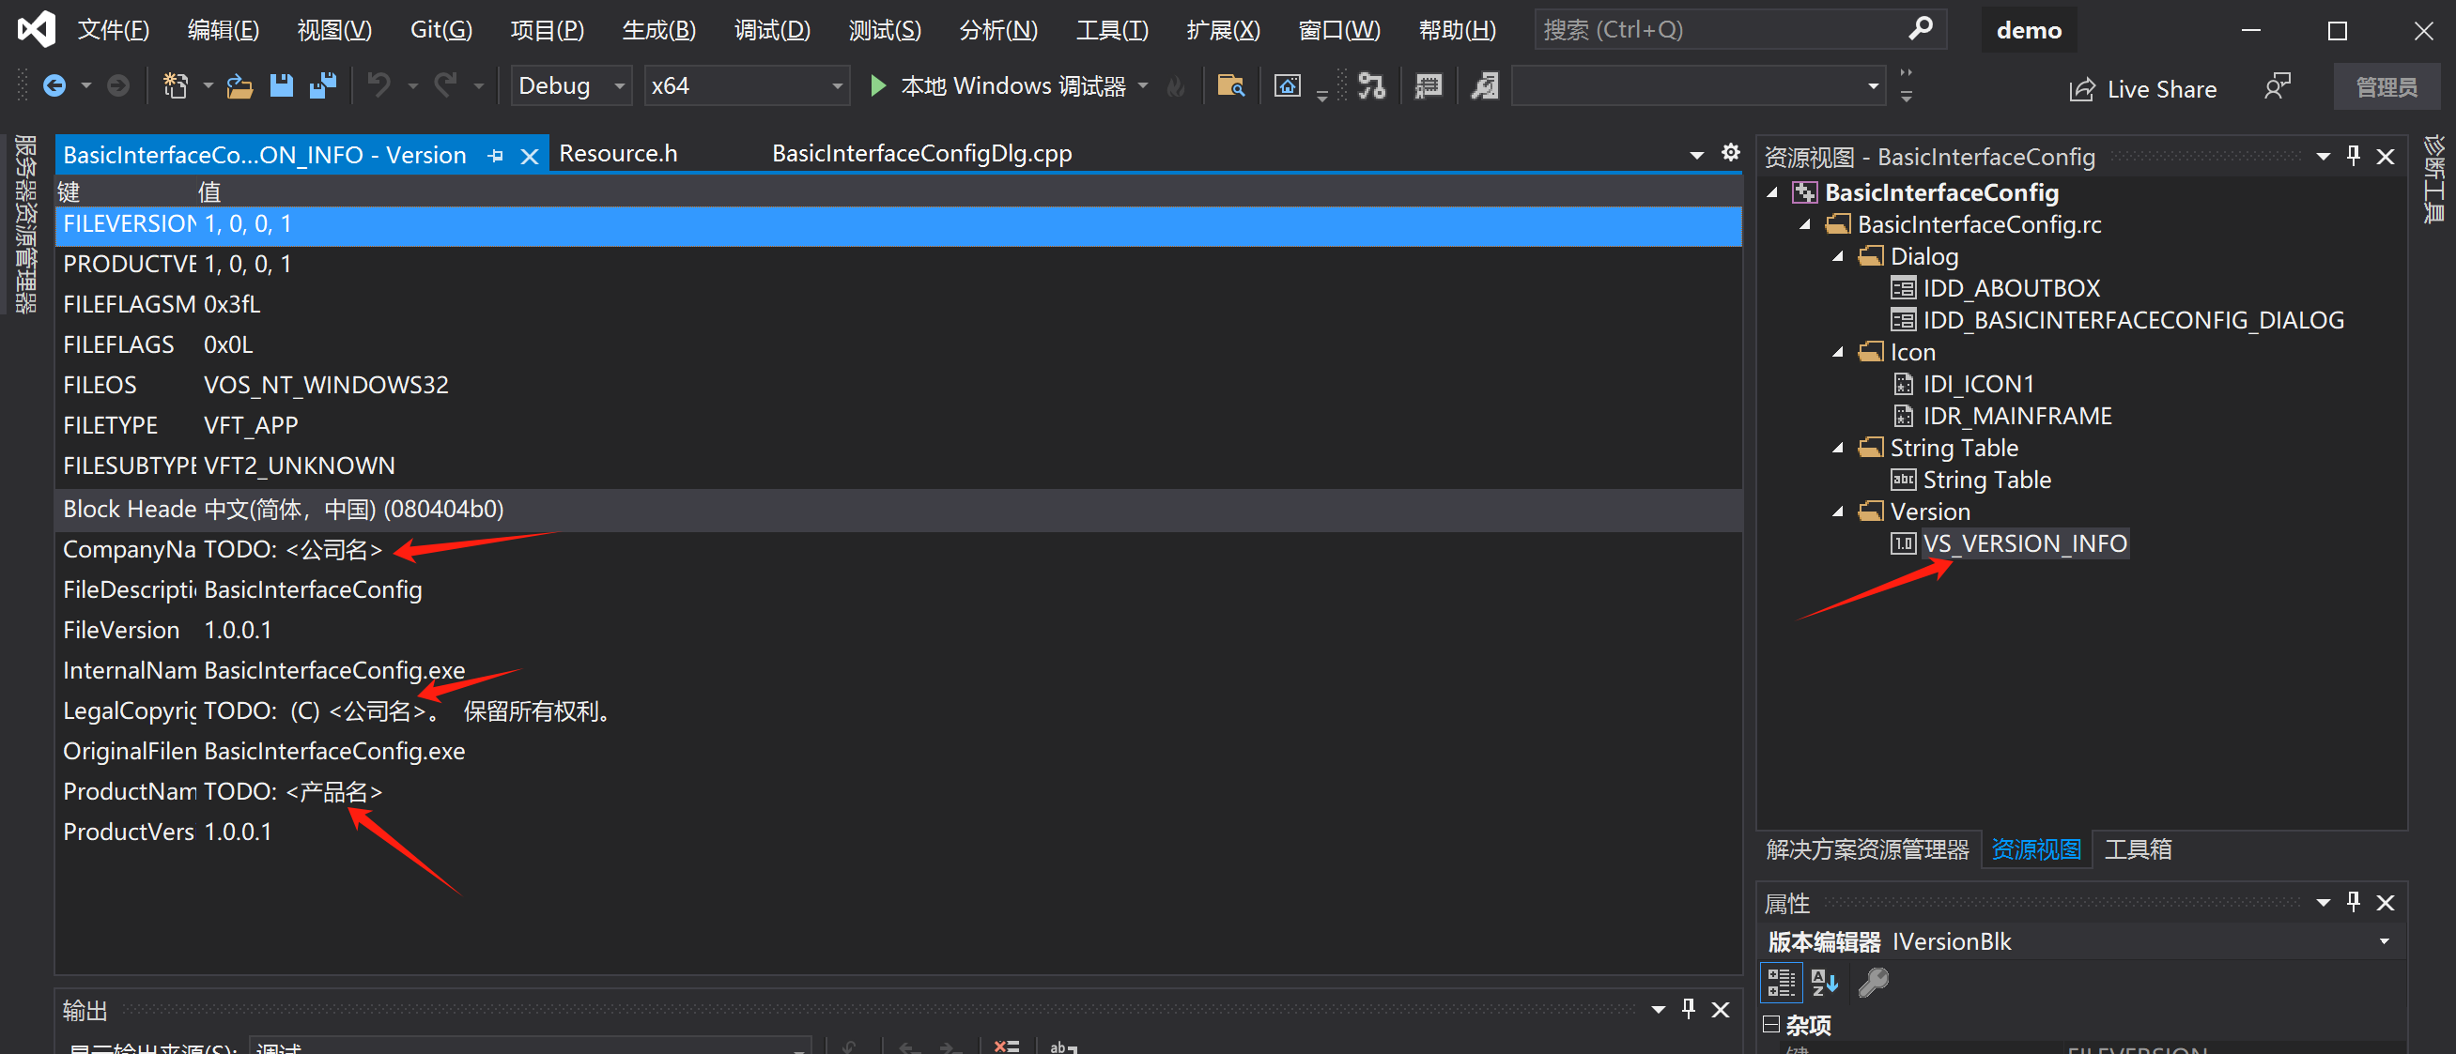Collapse the Dialog folder in resource tree
Image resolution: width=2456 pixels, height=1054 pixels.
point(1837,256)
